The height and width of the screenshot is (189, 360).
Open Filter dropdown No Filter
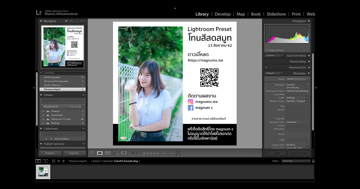tap(296, 161)
